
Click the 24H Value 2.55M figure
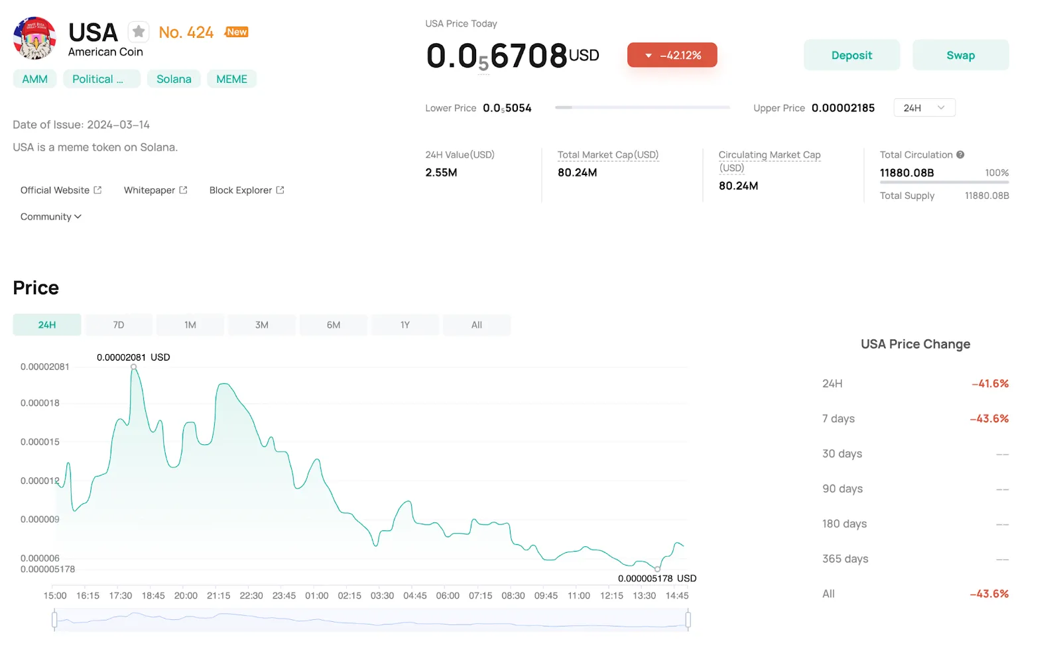[441, 172]
